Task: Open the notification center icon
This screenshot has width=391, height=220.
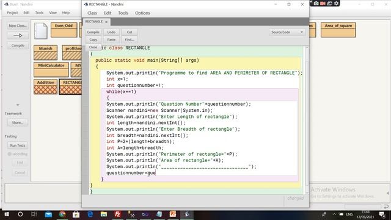Action: [x=382, y=215]
